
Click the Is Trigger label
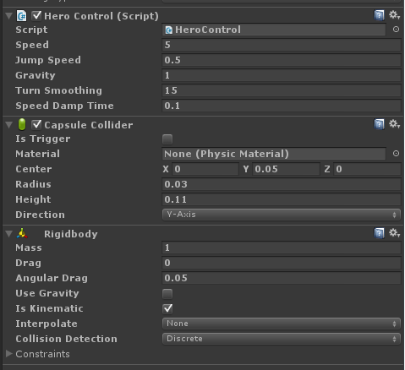[x=43, y=139]
